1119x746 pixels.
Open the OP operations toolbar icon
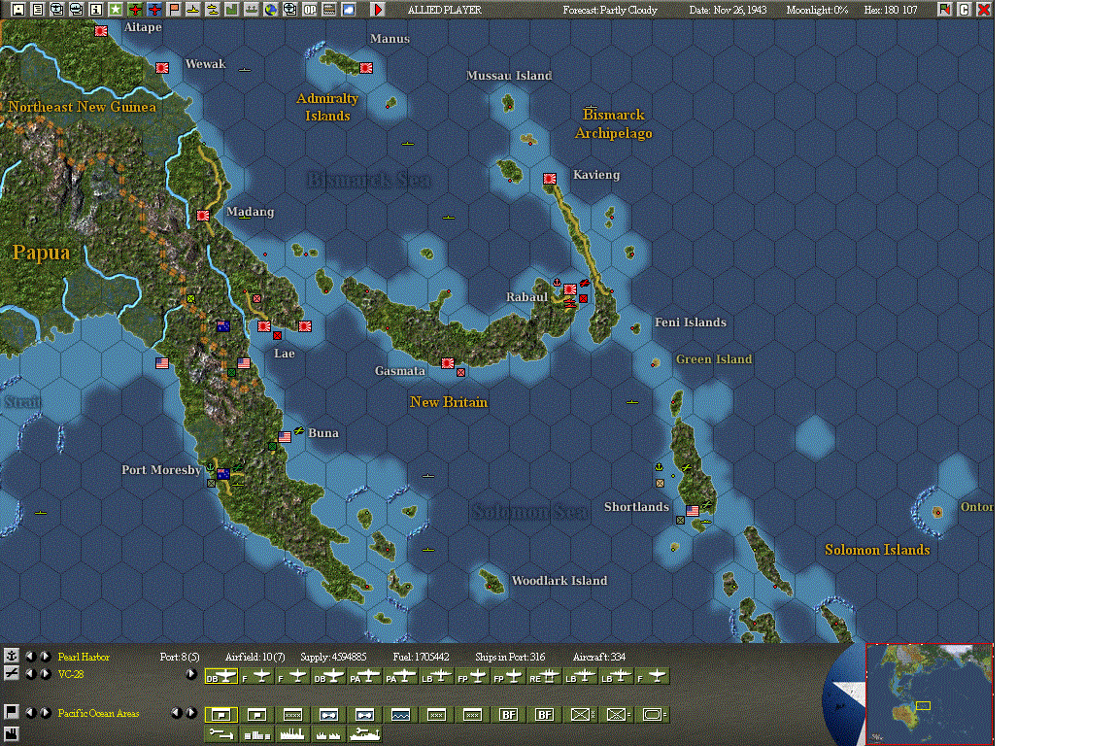(309, 10)
